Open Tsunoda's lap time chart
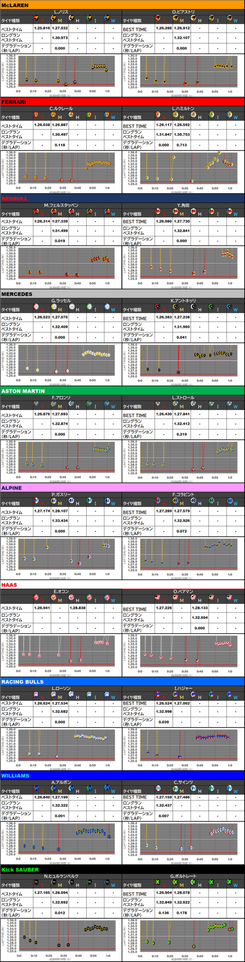Screen dimensions: 245x962 [x=183, y=268]
